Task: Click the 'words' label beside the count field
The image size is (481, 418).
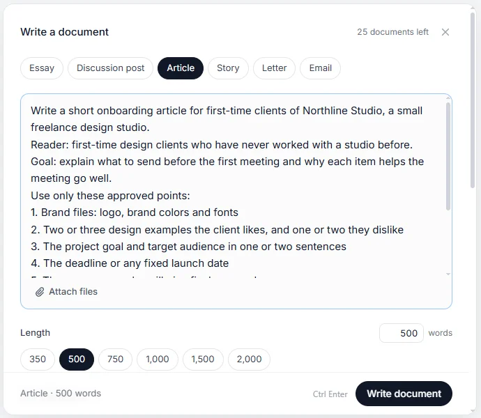Action: (440, 333)
